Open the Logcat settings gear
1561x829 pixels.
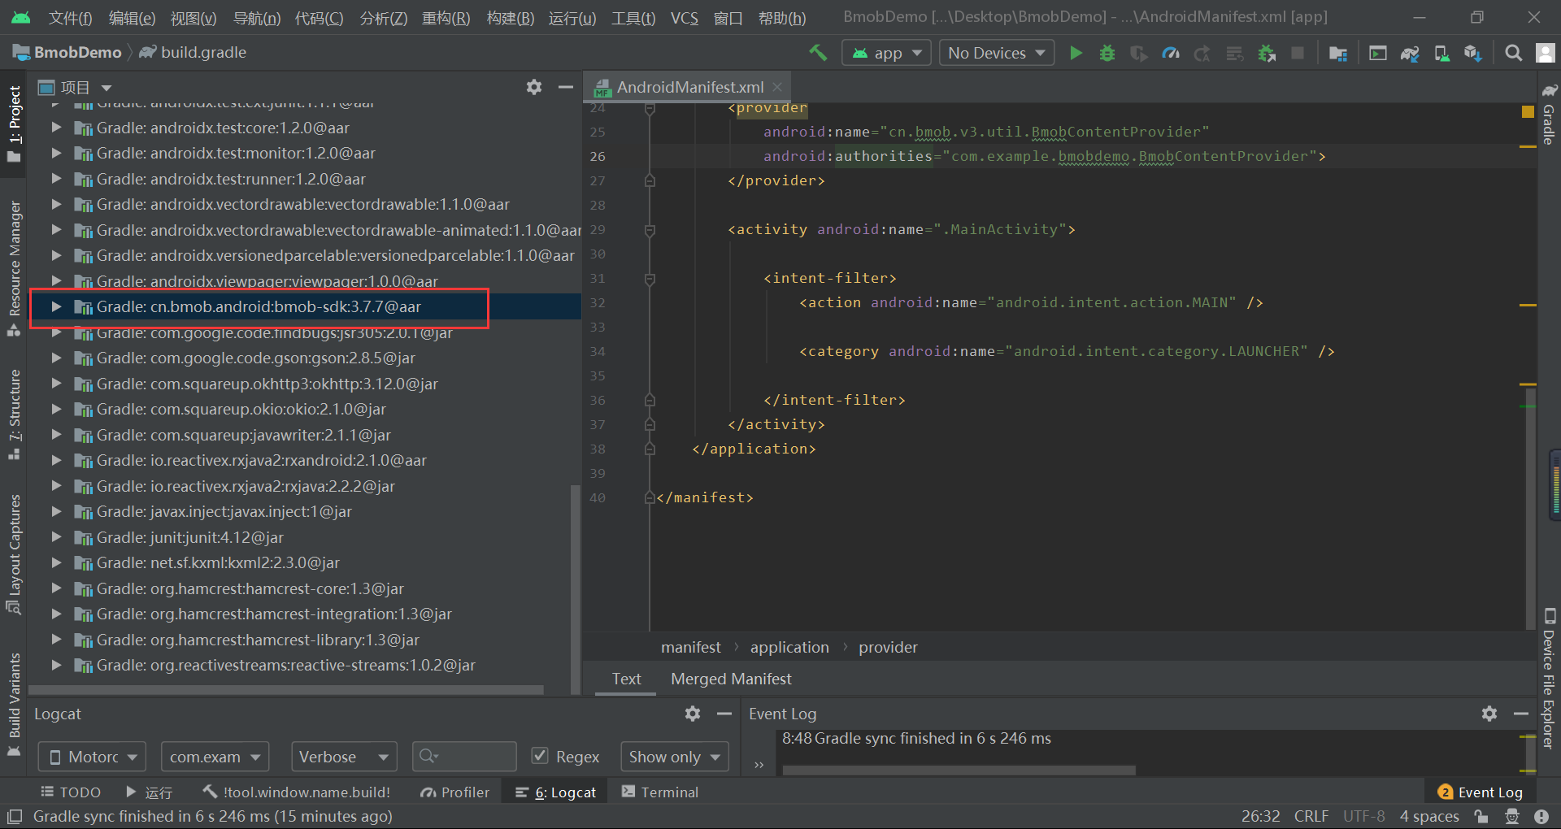coord(692,714)
